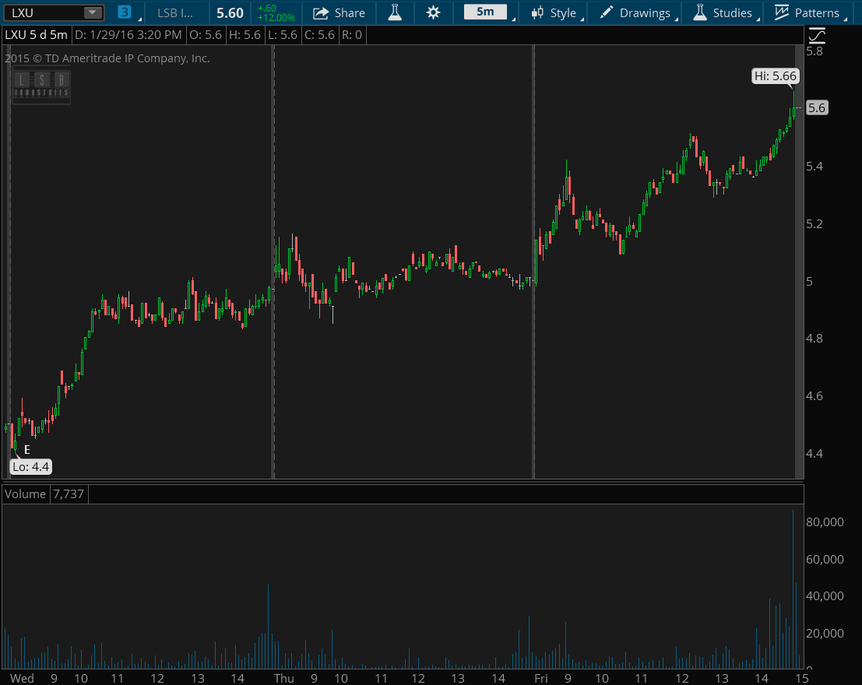Toggle the price axis scale icon
This screenshot has width=862, height=685.
click(816, 36)
